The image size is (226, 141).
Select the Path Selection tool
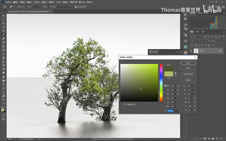(4, 92)
